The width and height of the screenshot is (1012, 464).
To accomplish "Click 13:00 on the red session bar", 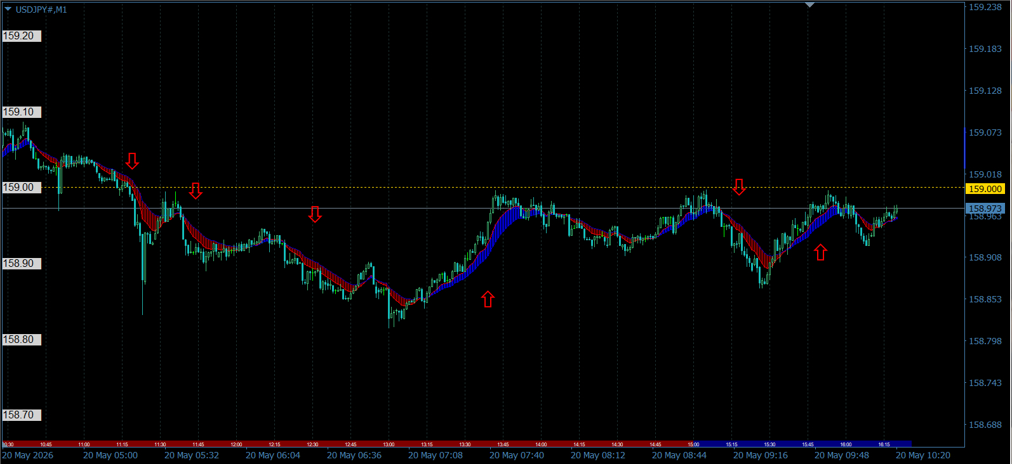I will [389, 444].
